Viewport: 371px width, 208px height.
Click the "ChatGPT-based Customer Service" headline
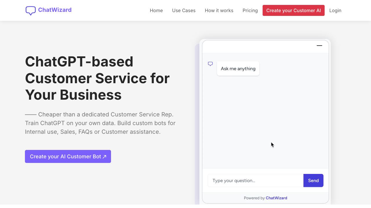click(97, 78)
